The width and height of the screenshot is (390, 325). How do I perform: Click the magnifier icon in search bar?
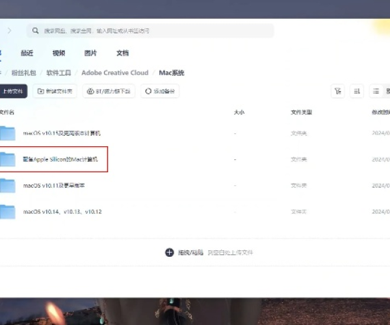point(35,31)
